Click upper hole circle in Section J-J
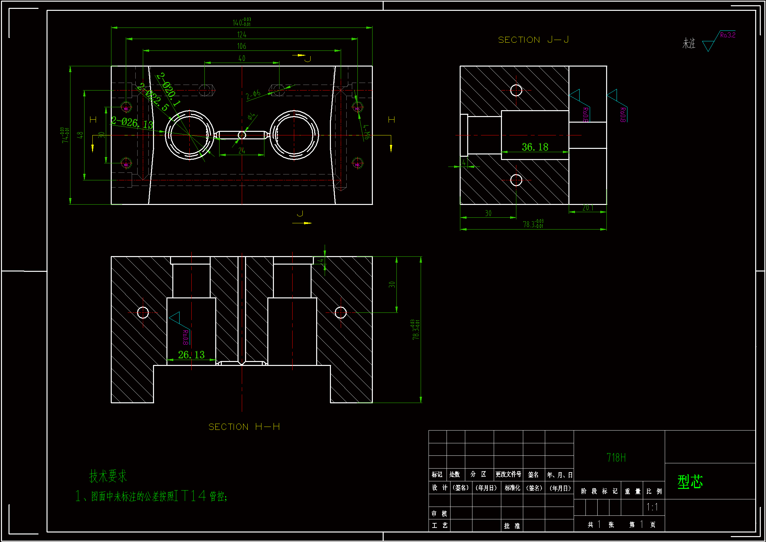This screenshot has width=766, height=542. (516, 90)
